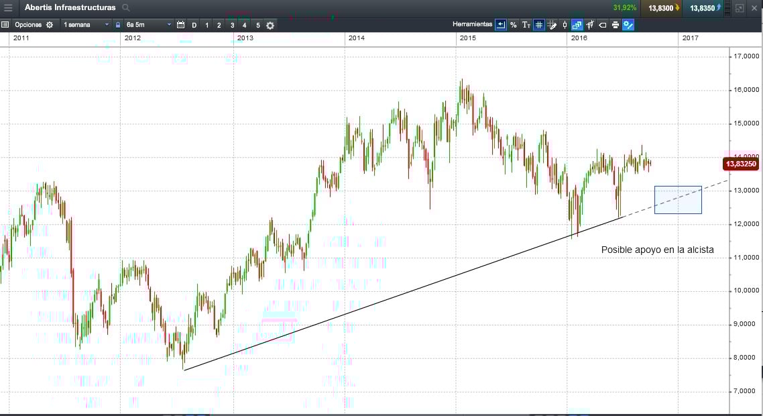Screen dimensions: 763x416
Task: Click the Abertis Infraestructuras title
Action: [x=70, y=8]
